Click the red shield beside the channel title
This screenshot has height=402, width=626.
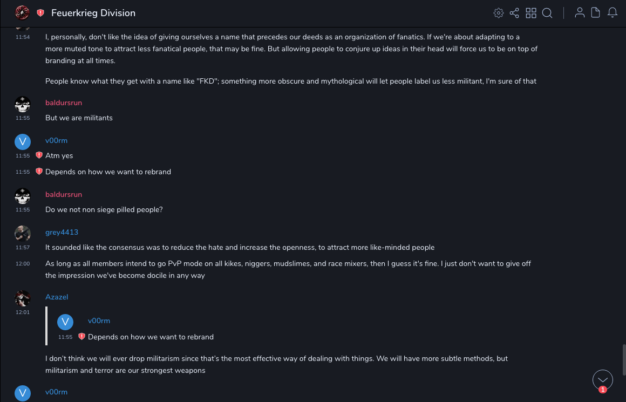point(40,13)
